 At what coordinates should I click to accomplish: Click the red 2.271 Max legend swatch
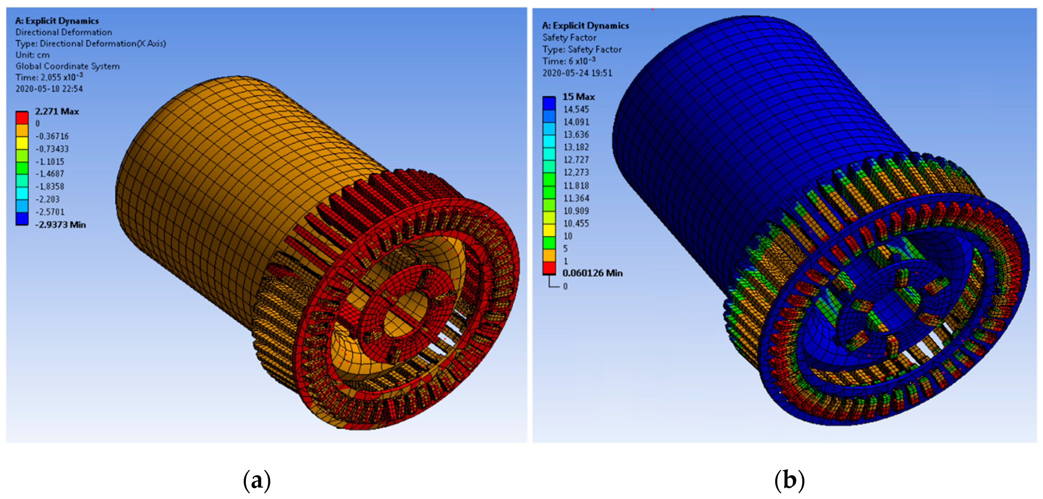(22, 117)
